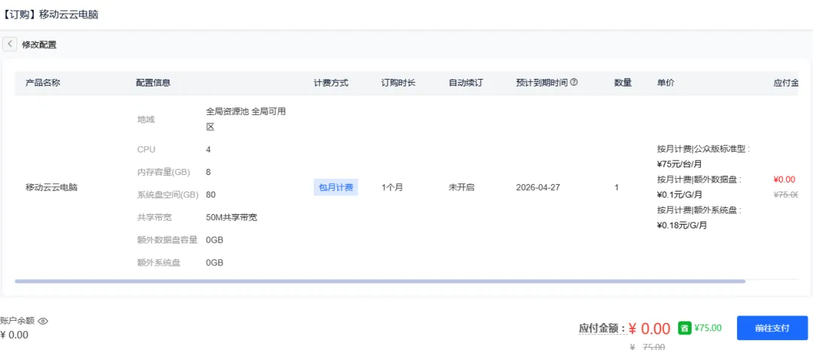Screen dimensions: 813x350
Task: Click the 内存容量(GB) label
Action: click(164, 172)
